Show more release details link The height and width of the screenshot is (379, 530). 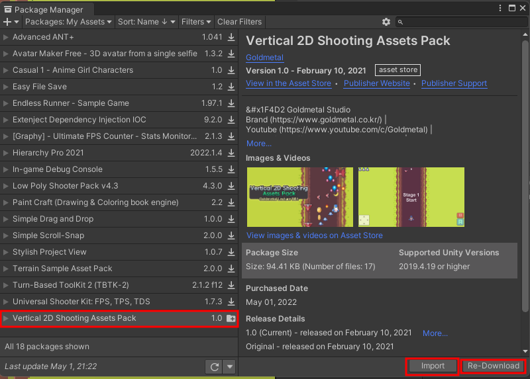(435, 333)
